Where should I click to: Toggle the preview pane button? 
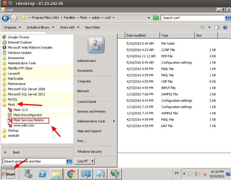(217, 27)
